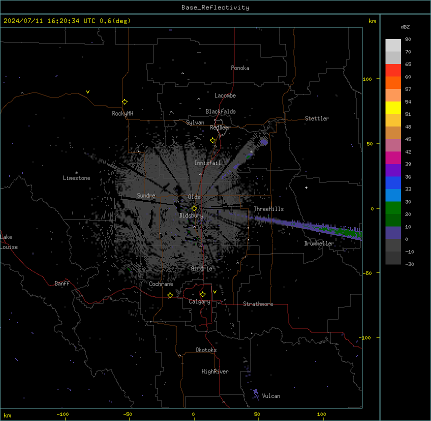Click the purple echo cluster beside Vulcan
The image size is (431, 421).
point(255,393)
